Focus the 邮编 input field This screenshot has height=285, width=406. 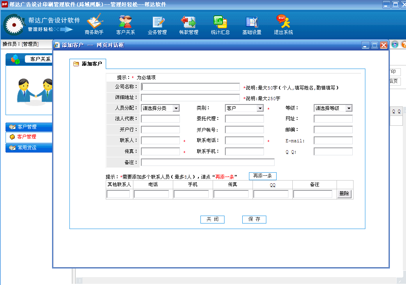[333, 130]
